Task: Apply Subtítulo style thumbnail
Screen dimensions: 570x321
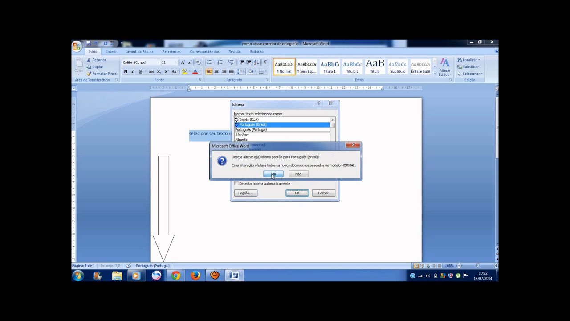Action: (x=398, y=67)
